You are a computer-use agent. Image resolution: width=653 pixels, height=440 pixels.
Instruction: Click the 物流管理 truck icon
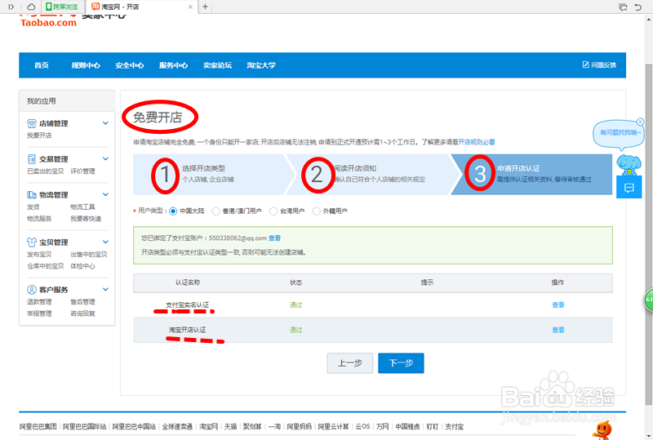tap(32, 194)
